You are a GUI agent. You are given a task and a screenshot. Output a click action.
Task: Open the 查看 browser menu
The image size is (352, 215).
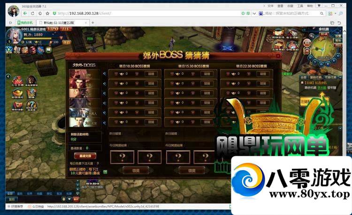tap(280, 6)
